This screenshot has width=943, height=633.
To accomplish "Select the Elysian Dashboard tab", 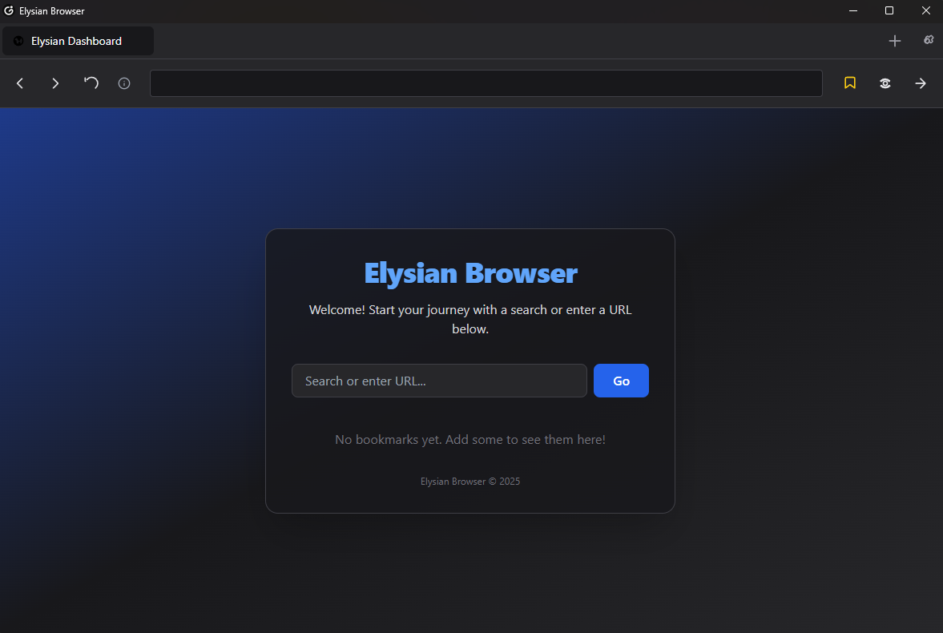I will pyautogui.click(x=76, y=40).
